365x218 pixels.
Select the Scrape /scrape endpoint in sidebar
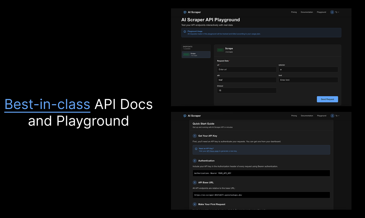(x=196, y=54)
